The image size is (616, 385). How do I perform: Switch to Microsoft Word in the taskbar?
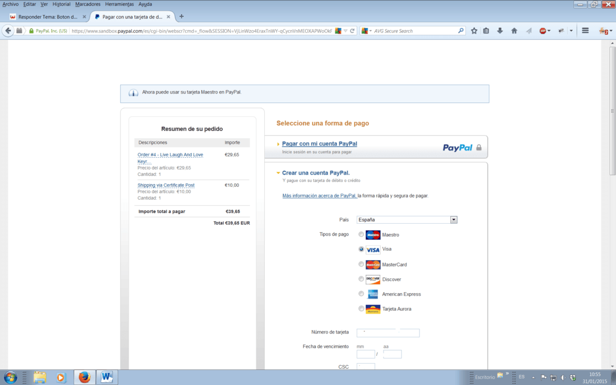106,377
